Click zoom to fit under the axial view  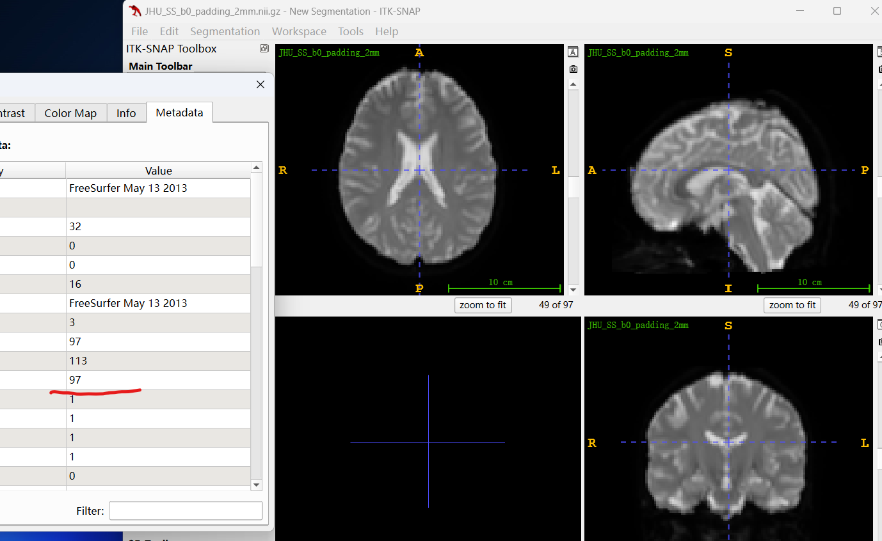tap(483, 305)
